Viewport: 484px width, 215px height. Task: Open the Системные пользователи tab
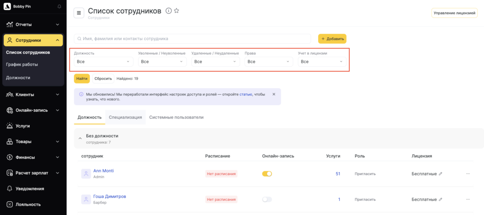tap(176, 117)
